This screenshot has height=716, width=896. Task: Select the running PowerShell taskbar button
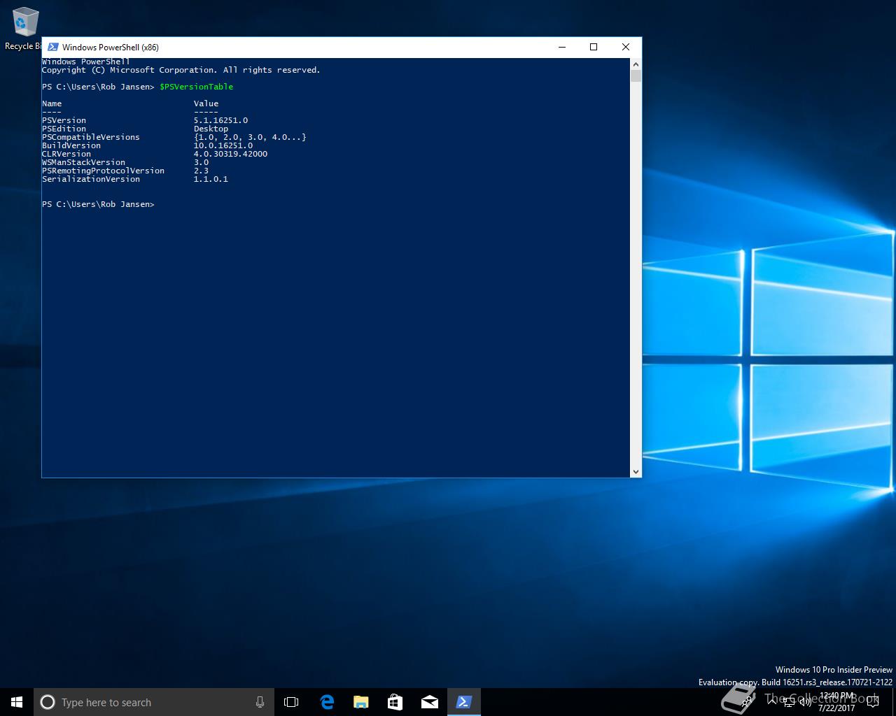(x=464, y=702)
